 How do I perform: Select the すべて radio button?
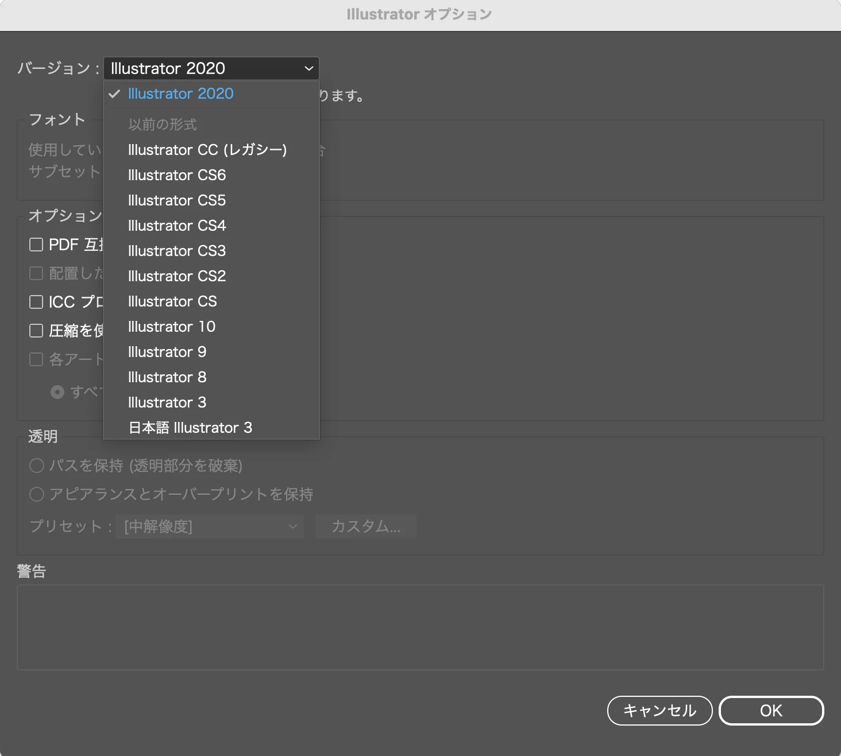click(x=57, y=392)
